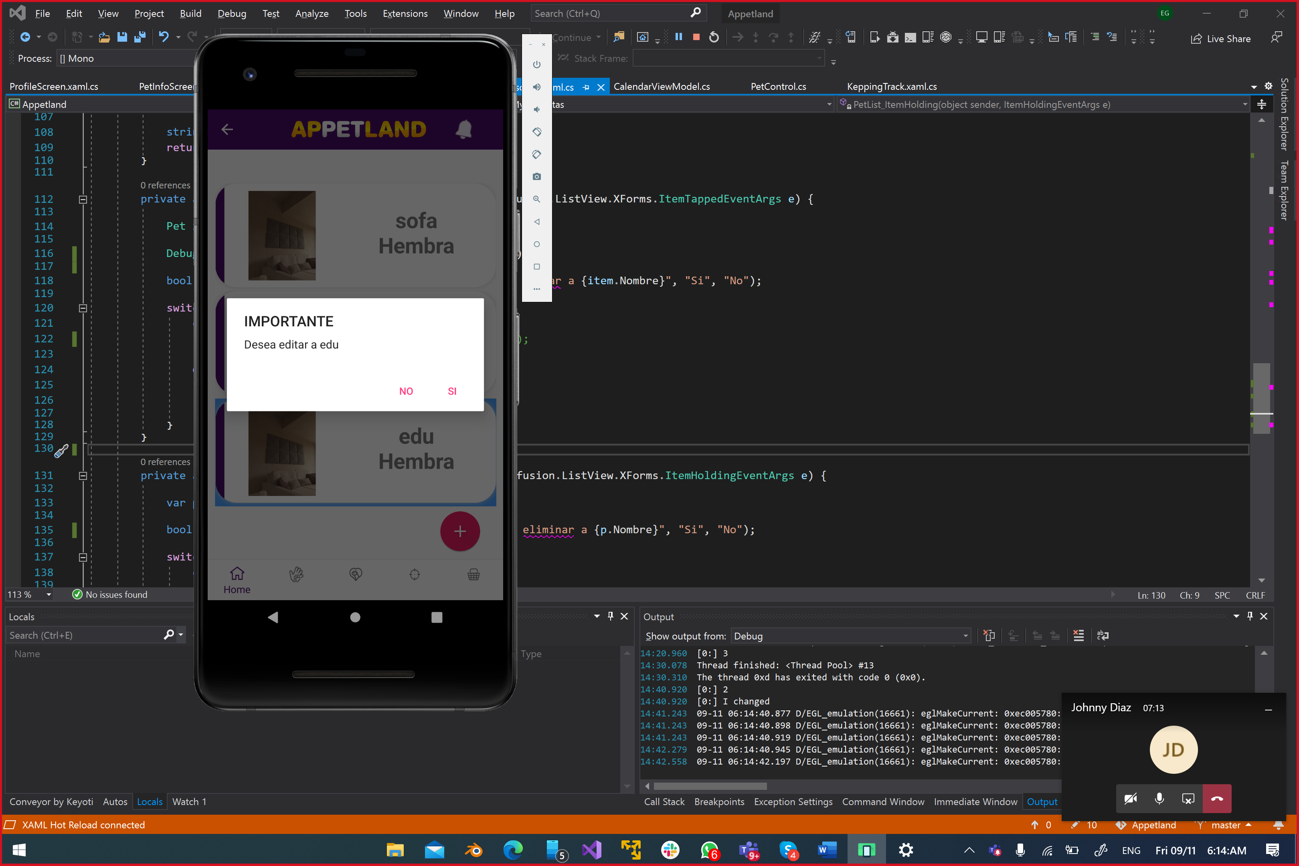Screen dimensions: 1299x866
Task: Pause debugging with Break All button
Action: (x=679, y=37)
